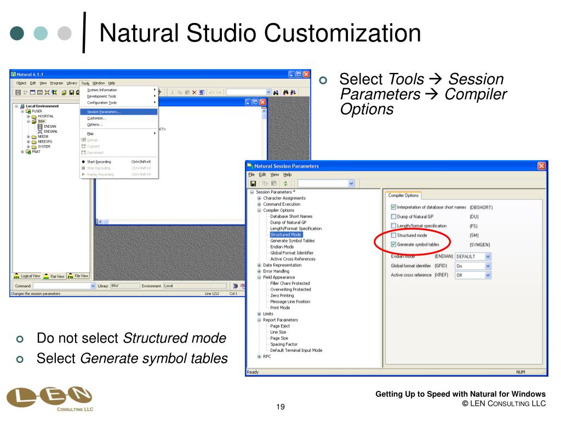Collapse the Field Appearance node
This screenshot has height=421, width=561.
[x=259, y=277]
